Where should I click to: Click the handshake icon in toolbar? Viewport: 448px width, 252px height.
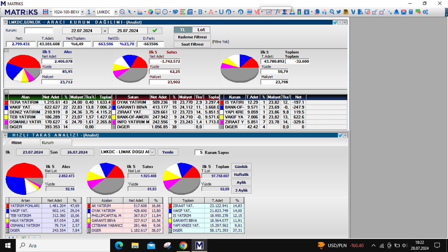click(x=175, y=12)
